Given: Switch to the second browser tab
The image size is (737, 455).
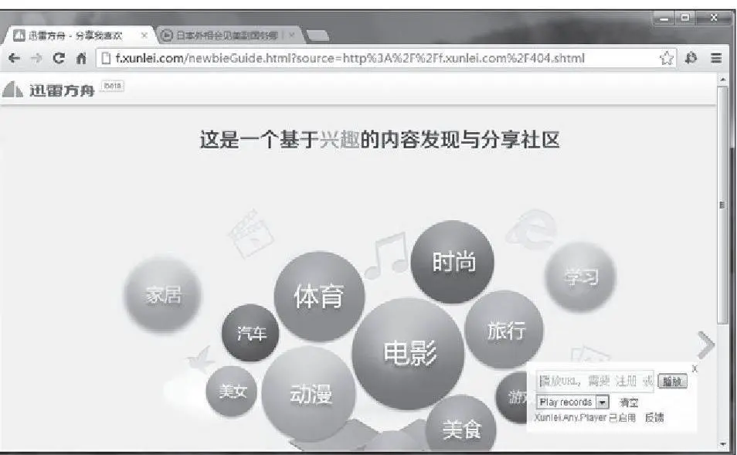Looking at the screenshot, I should pos(224,36).
